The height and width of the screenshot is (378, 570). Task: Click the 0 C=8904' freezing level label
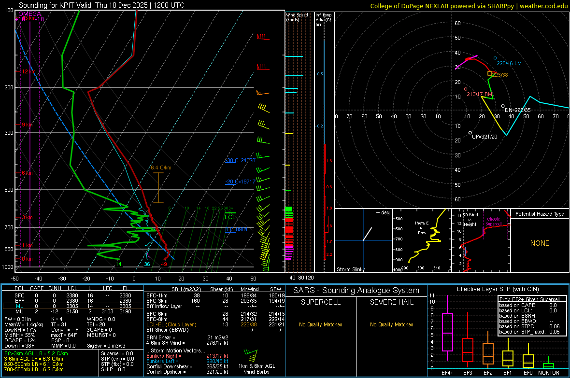[x=237, y=229]
